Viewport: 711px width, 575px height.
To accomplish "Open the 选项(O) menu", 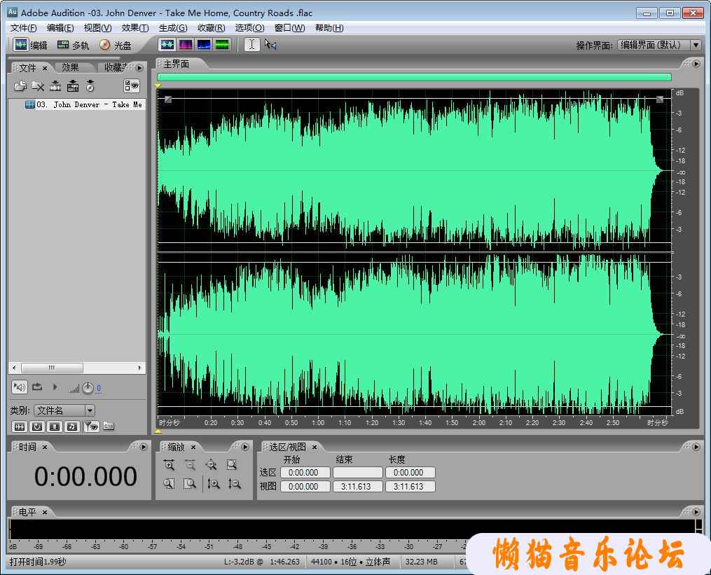I will tap(249, 28).
